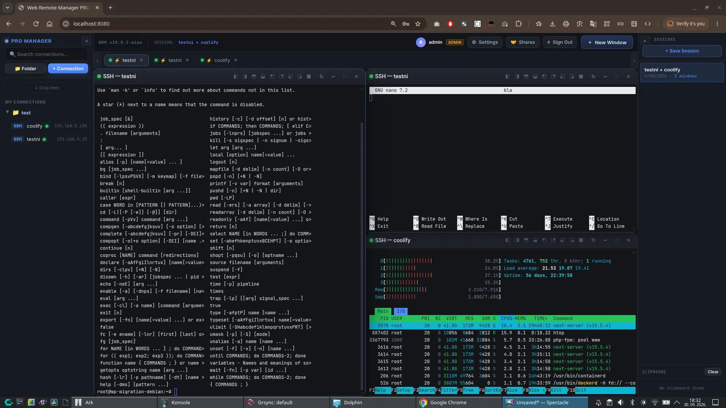Open testni SSH connection in sidebar

(x=49, y=139)
